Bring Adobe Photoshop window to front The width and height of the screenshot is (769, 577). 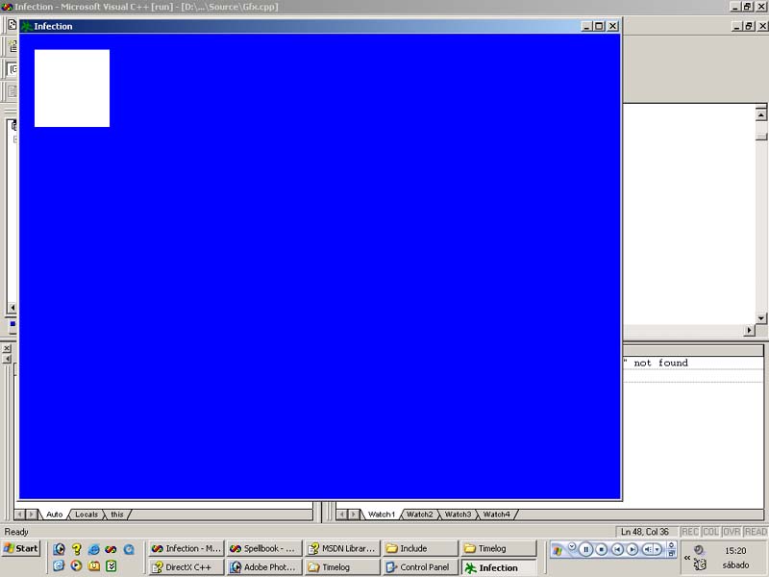(263, 567)
